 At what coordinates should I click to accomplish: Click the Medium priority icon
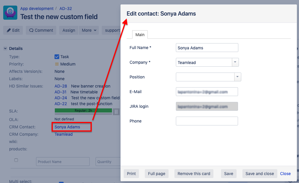(x=57, y=64)
